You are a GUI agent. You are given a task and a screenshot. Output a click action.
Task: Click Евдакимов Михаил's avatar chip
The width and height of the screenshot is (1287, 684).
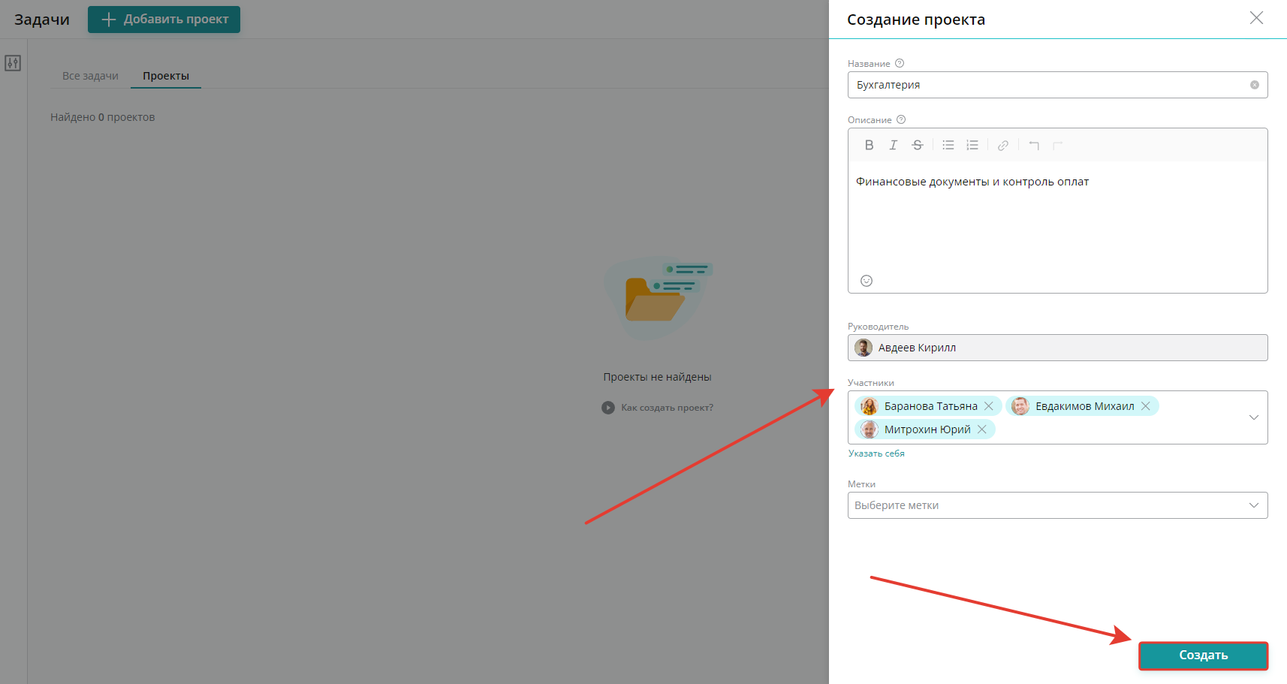click(x=1020, y=406)
